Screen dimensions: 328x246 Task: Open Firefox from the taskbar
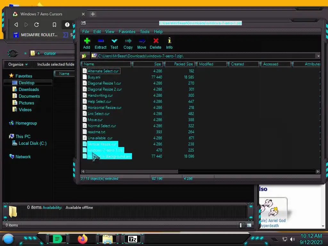coord(83,239)
